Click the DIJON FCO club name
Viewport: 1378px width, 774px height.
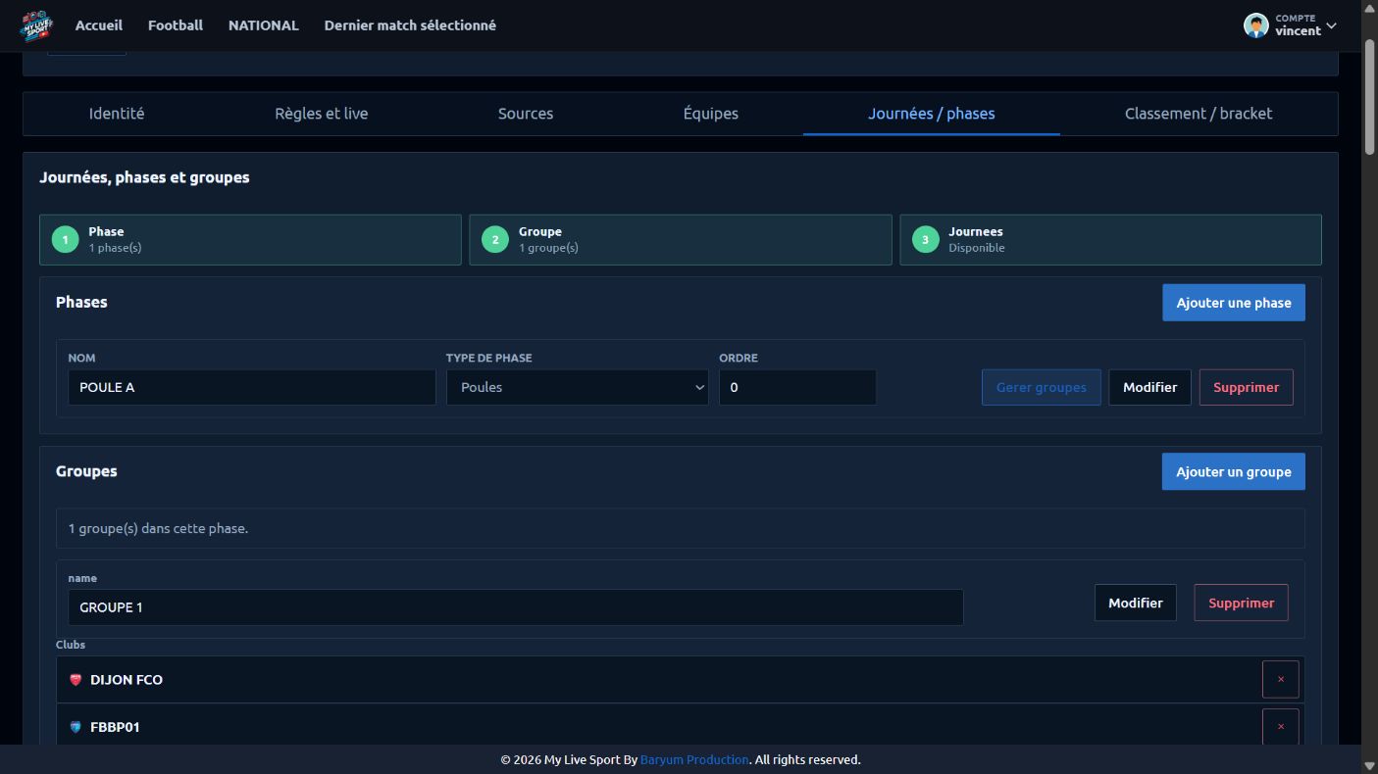[127, 680]
